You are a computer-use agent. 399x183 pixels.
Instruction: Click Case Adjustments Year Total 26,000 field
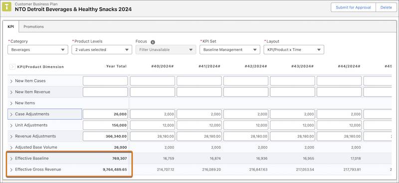[105, 114]
